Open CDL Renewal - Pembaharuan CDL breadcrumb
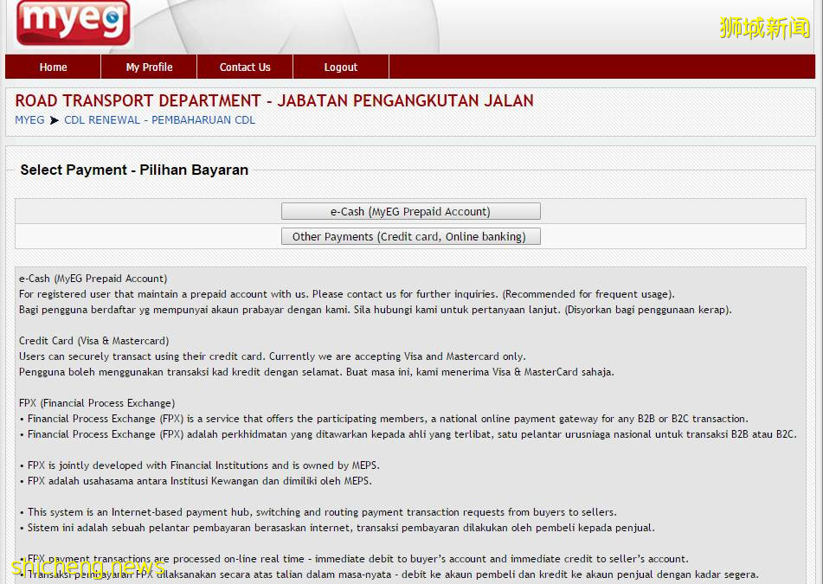This screenshot has height=584, width=823. coord(159,120)
